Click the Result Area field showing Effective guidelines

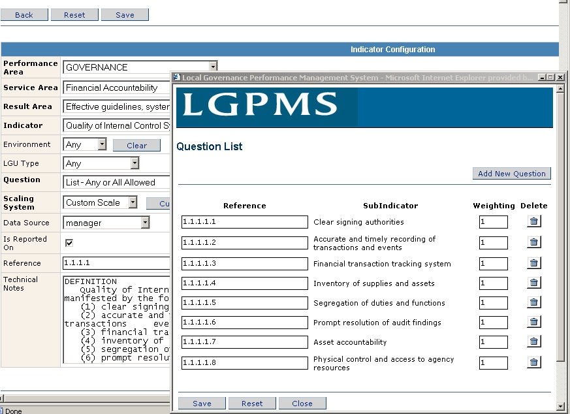[116, 106]
